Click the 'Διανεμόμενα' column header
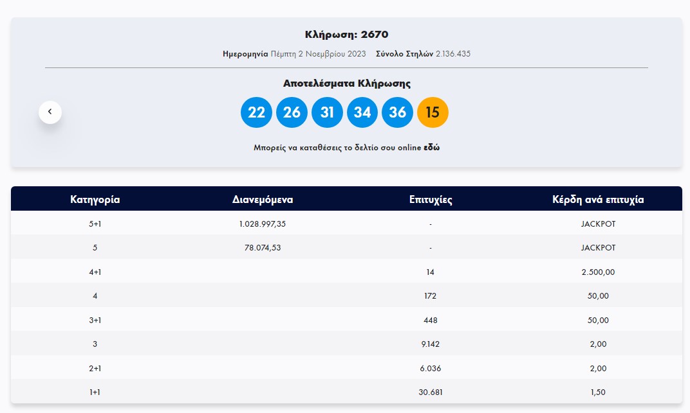 (263, 199)
